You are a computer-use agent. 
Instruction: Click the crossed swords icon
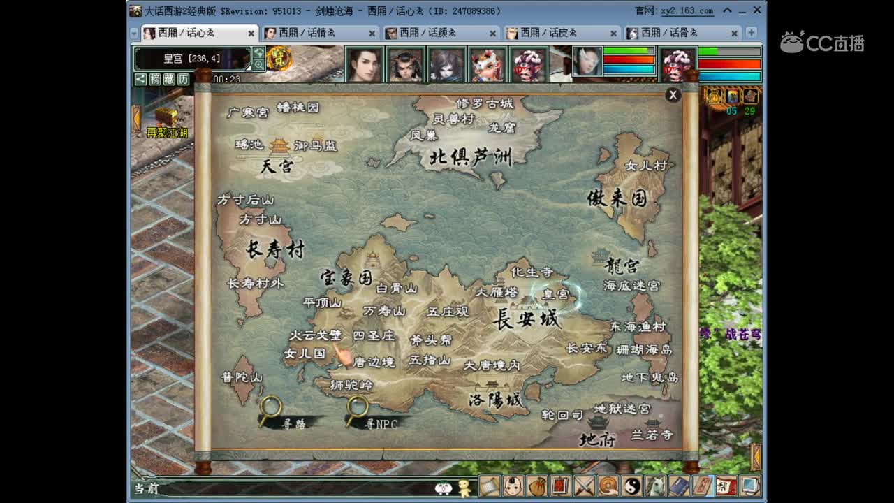pos(585,486)
